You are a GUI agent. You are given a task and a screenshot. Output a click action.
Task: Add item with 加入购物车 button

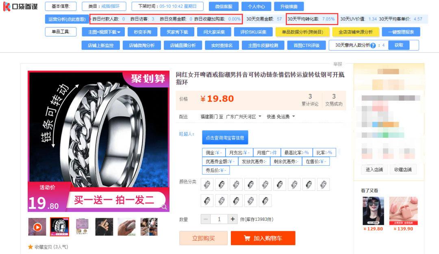[x=263, y=238]
